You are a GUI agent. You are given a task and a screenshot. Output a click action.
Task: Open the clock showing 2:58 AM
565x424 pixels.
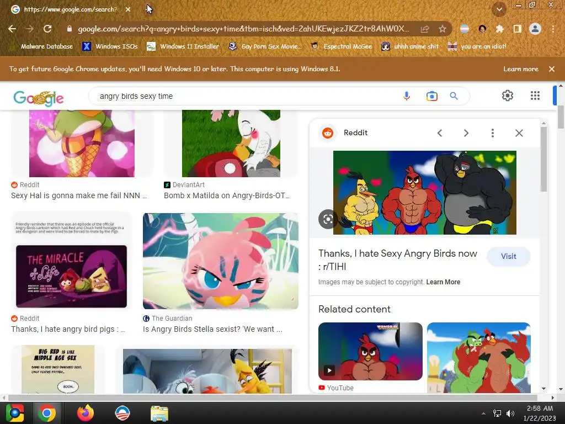[x=540, y=413]
